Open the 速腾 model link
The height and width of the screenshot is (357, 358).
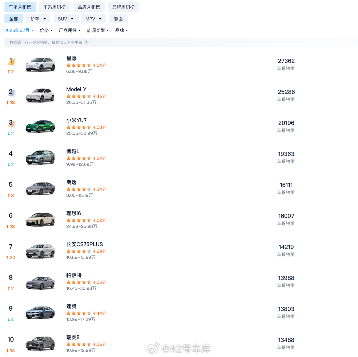[x=71, y=306]
